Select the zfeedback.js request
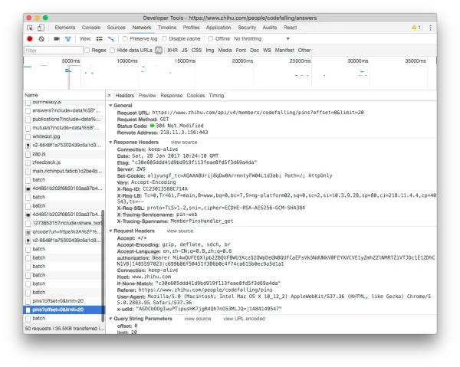 [64, 162]
